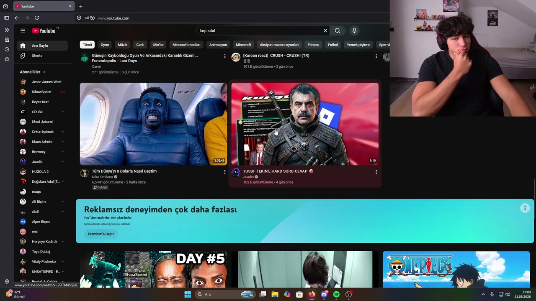This screenshot has height=301, width=536.
Task: Go to the YouTube logo home link
Action: coord(44,31)
